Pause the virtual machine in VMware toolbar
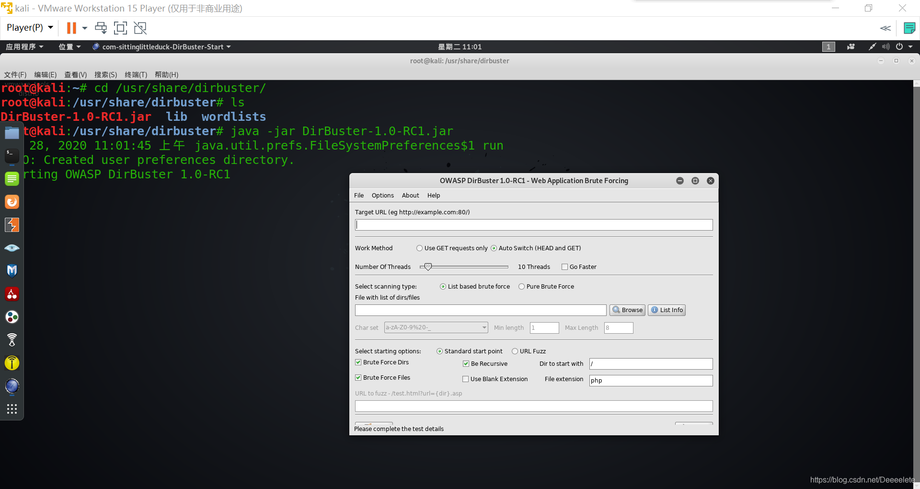This screenshot has height=489, width=920. pyautogui.click(x=71, y=28)
